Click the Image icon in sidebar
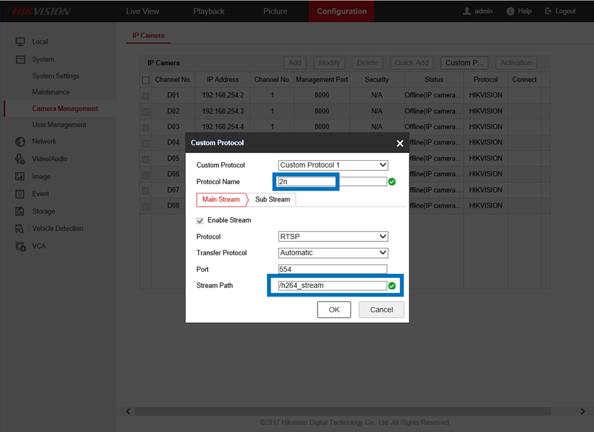Image resolution: width=594 pixels, height=432 pixels. [x=20, y=177]
